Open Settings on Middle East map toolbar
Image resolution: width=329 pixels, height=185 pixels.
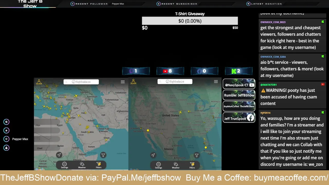click(x=65, y=165)
